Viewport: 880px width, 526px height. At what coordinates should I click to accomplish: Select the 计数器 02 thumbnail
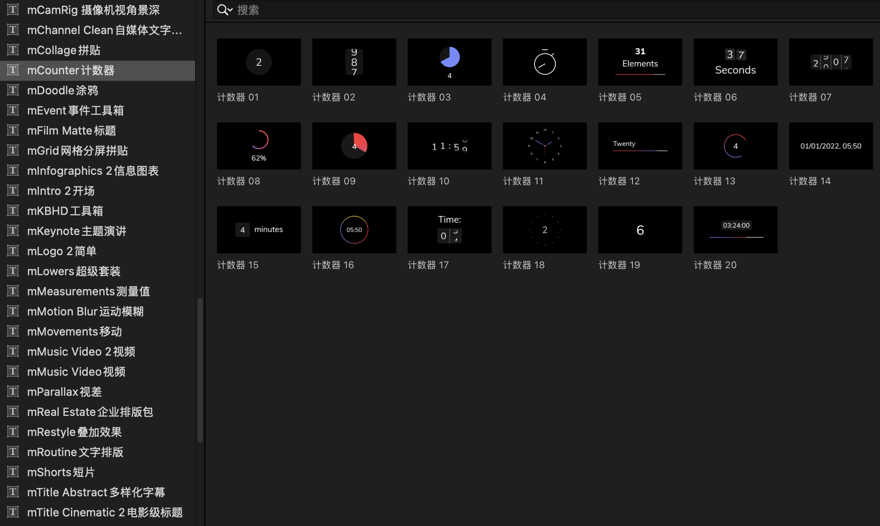[x=354, y=62]
